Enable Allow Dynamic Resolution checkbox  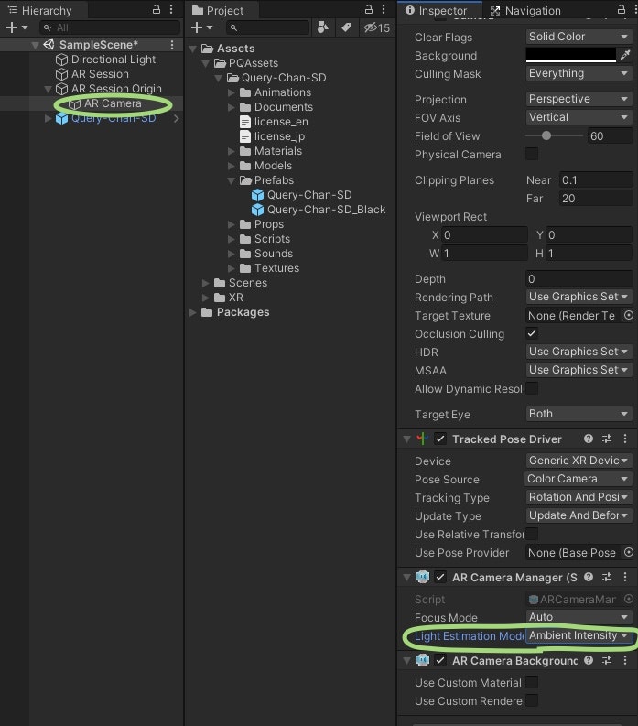point(532,388)
